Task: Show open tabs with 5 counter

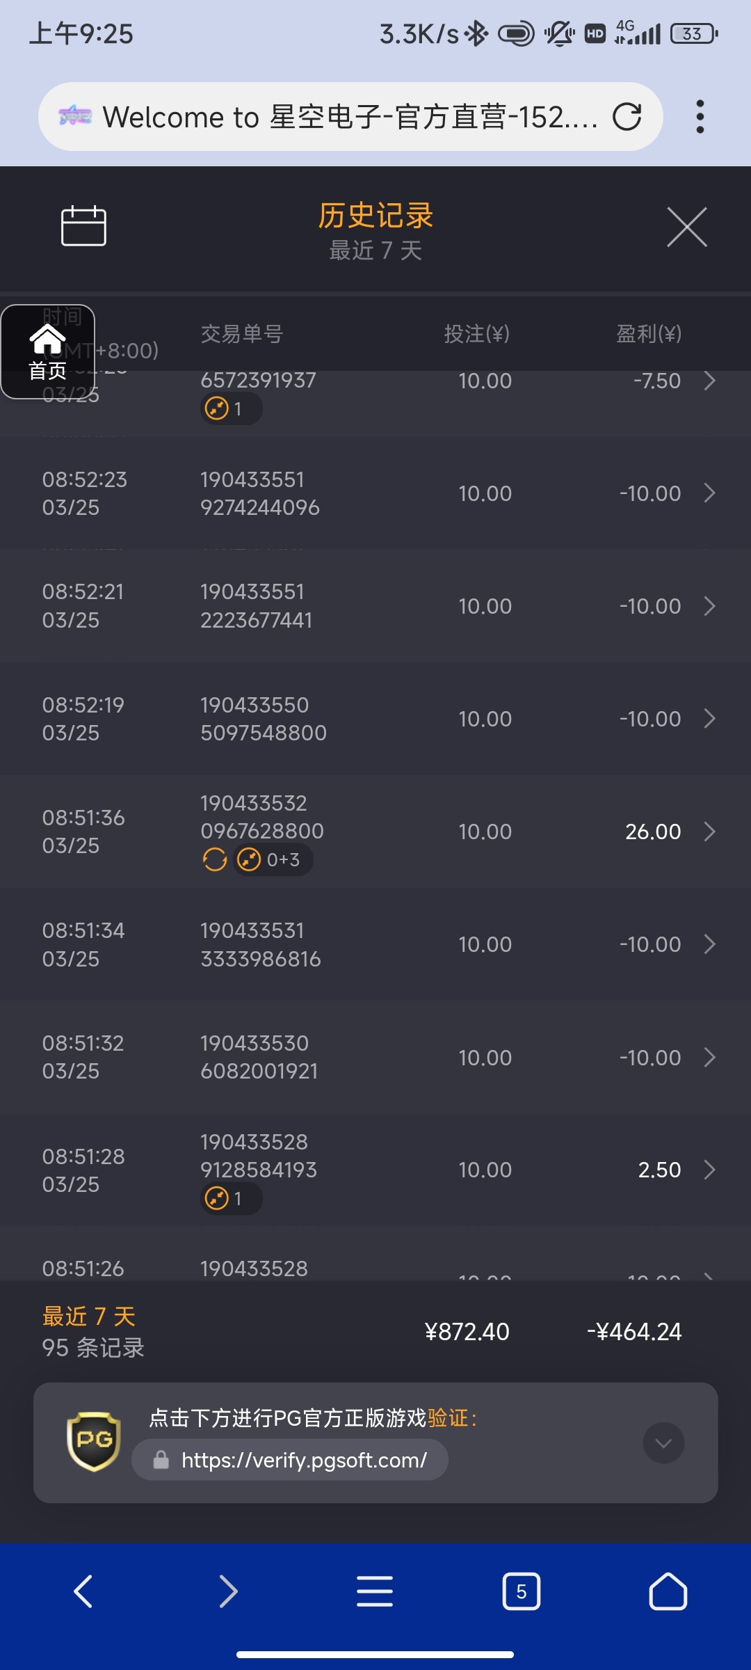Action: [x=521, y=1591]
